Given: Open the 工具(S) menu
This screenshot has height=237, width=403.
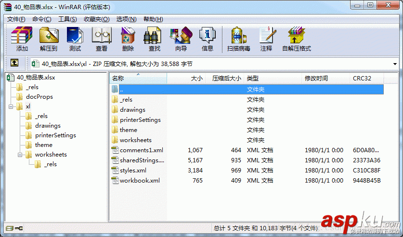Looking at the screenshot, I should (67, 19).
